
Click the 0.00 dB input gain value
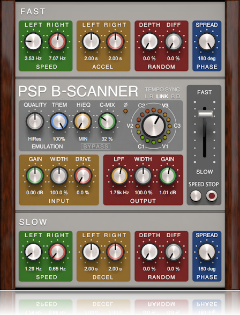coord(35,193)
